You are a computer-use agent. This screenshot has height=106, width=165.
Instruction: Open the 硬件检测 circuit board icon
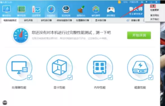tap(21, 9)
